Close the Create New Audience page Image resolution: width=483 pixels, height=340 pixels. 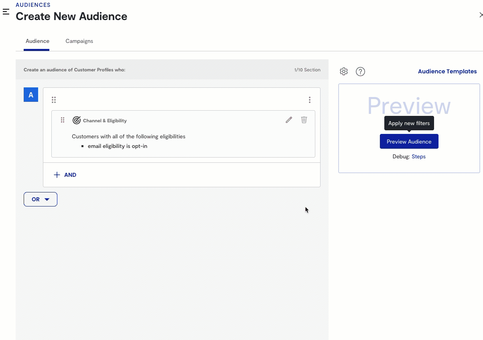pyautogui.click(x=481, y=15)
